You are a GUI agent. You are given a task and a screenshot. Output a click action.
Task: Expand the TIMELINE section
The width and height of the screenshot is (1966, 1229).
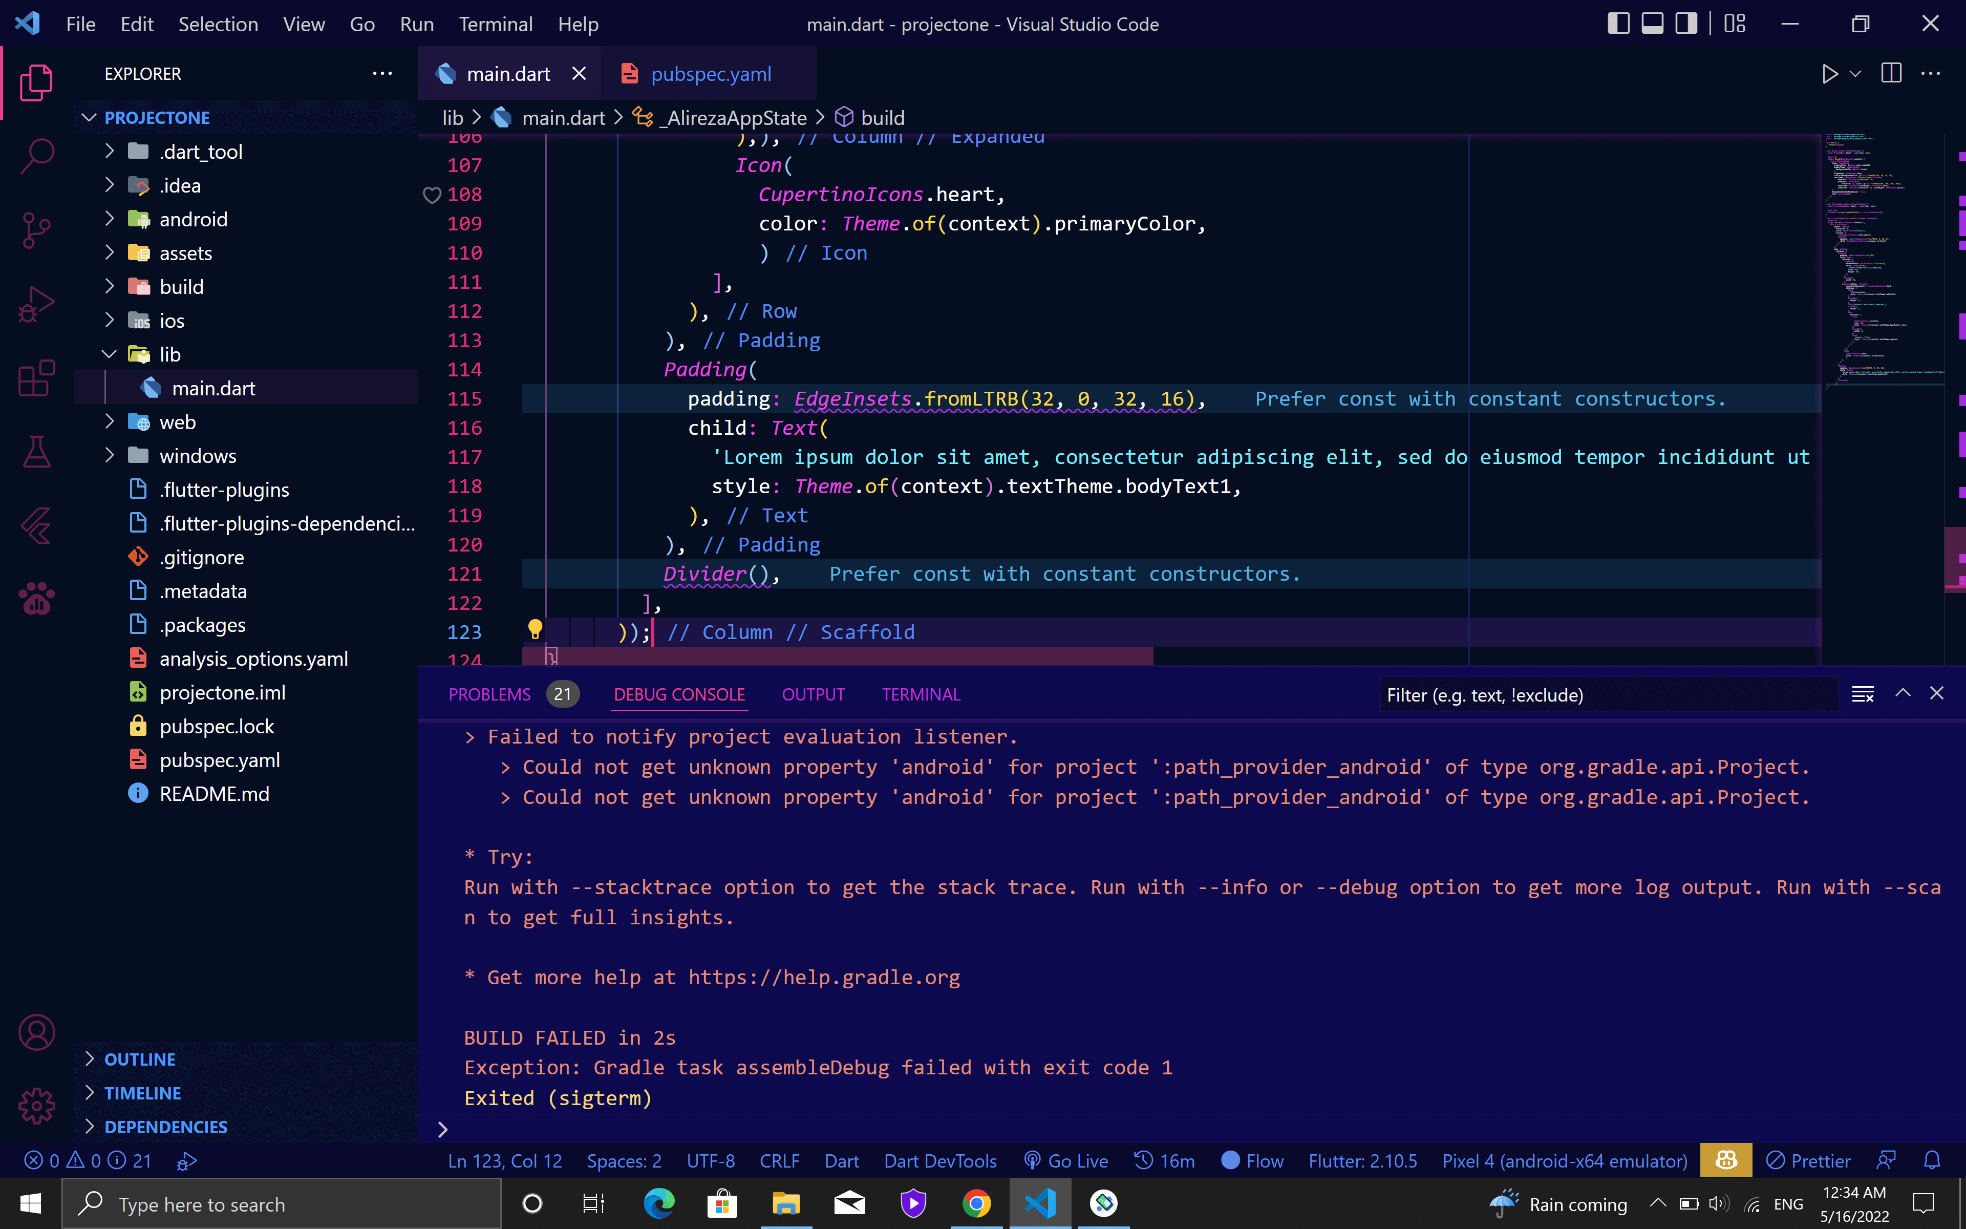pos(245,1093)
